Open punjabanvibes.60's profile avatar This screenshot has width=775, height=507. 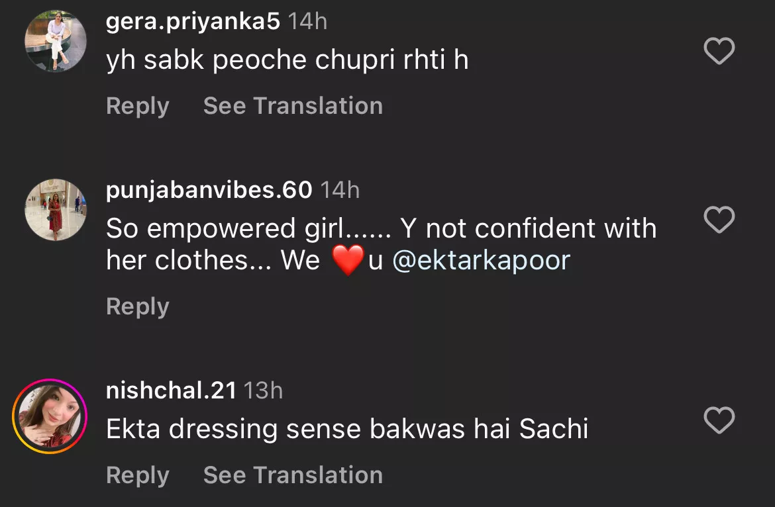point(56,210)
